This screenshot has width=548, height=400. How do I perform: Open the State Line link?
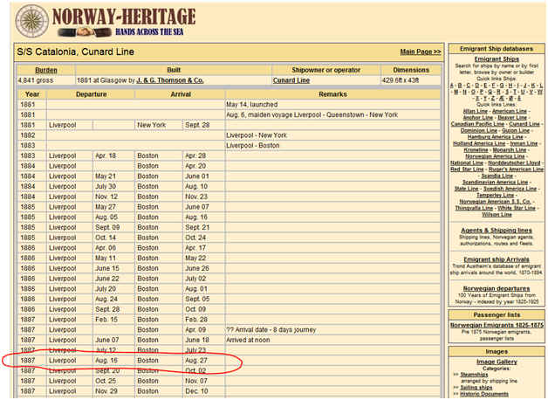click(467, 189)
